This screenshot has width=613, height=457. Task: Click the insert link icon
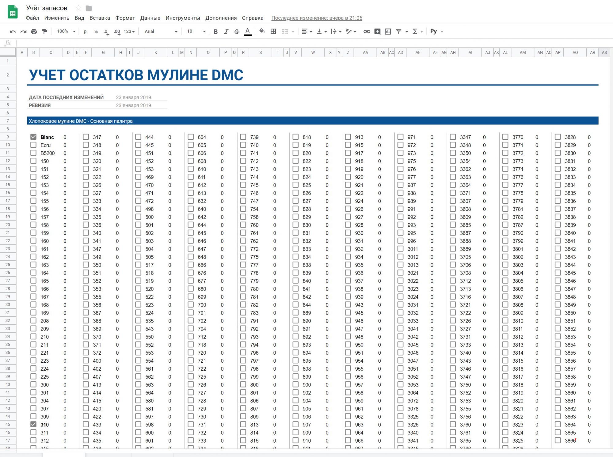(x=367, y=32)
